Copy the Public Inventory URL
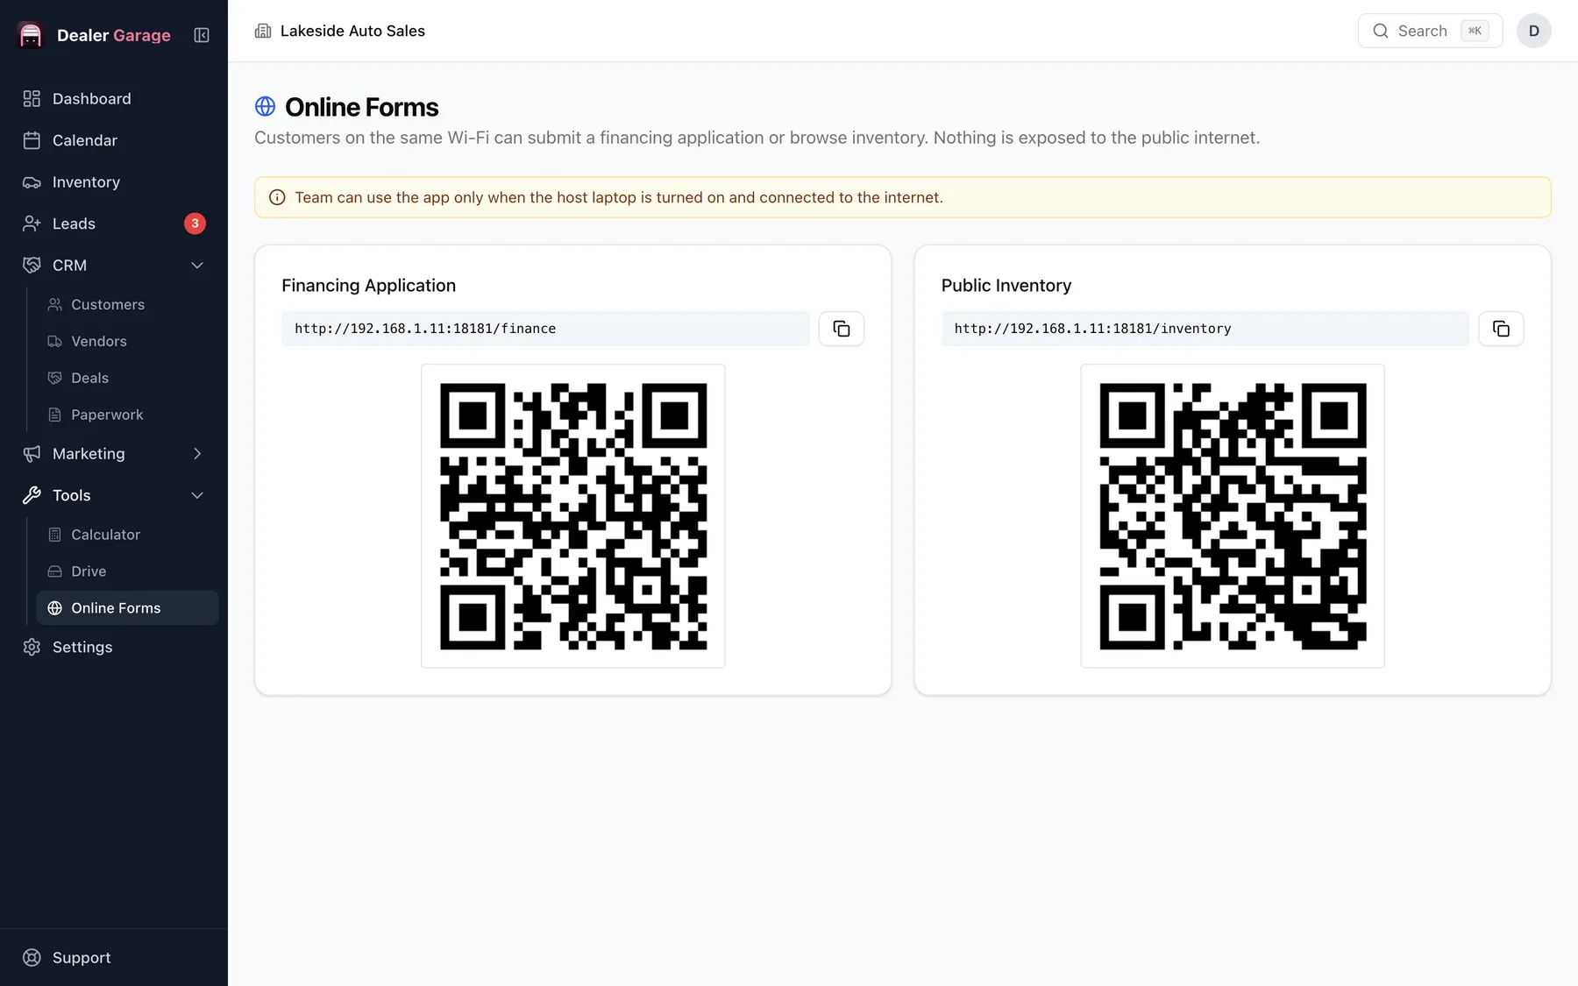1578x986 pixels. (1501, 329)
